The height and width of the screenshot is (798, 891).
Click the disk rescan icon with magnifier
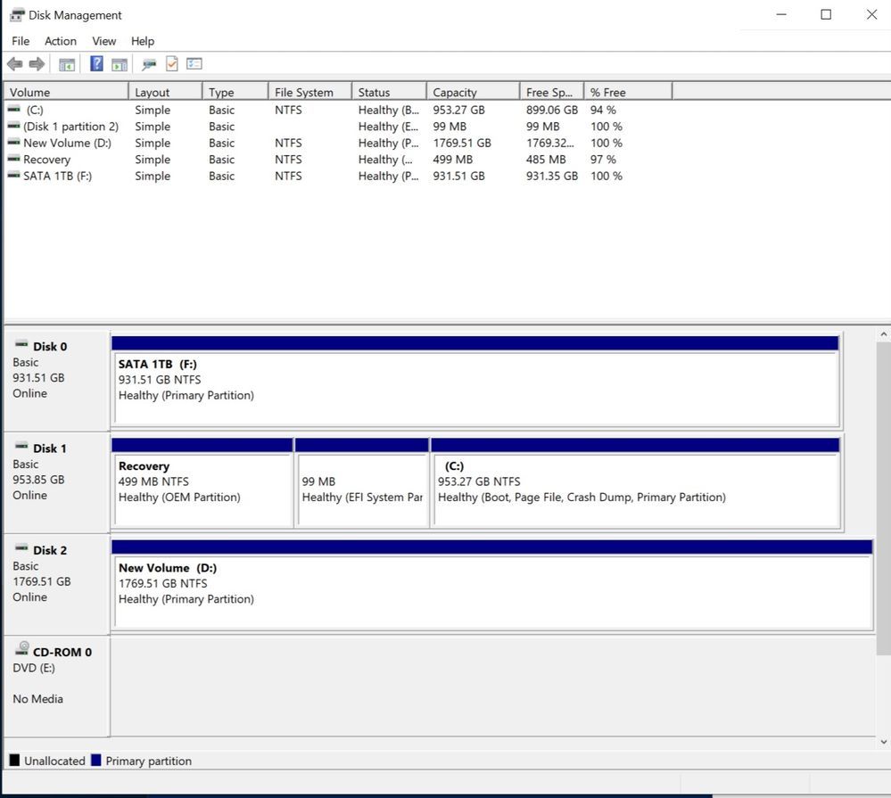click(x=149, y=64)
